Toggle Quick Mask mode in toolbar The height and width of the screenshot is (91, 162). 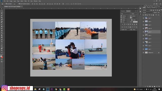pos(2,60)
